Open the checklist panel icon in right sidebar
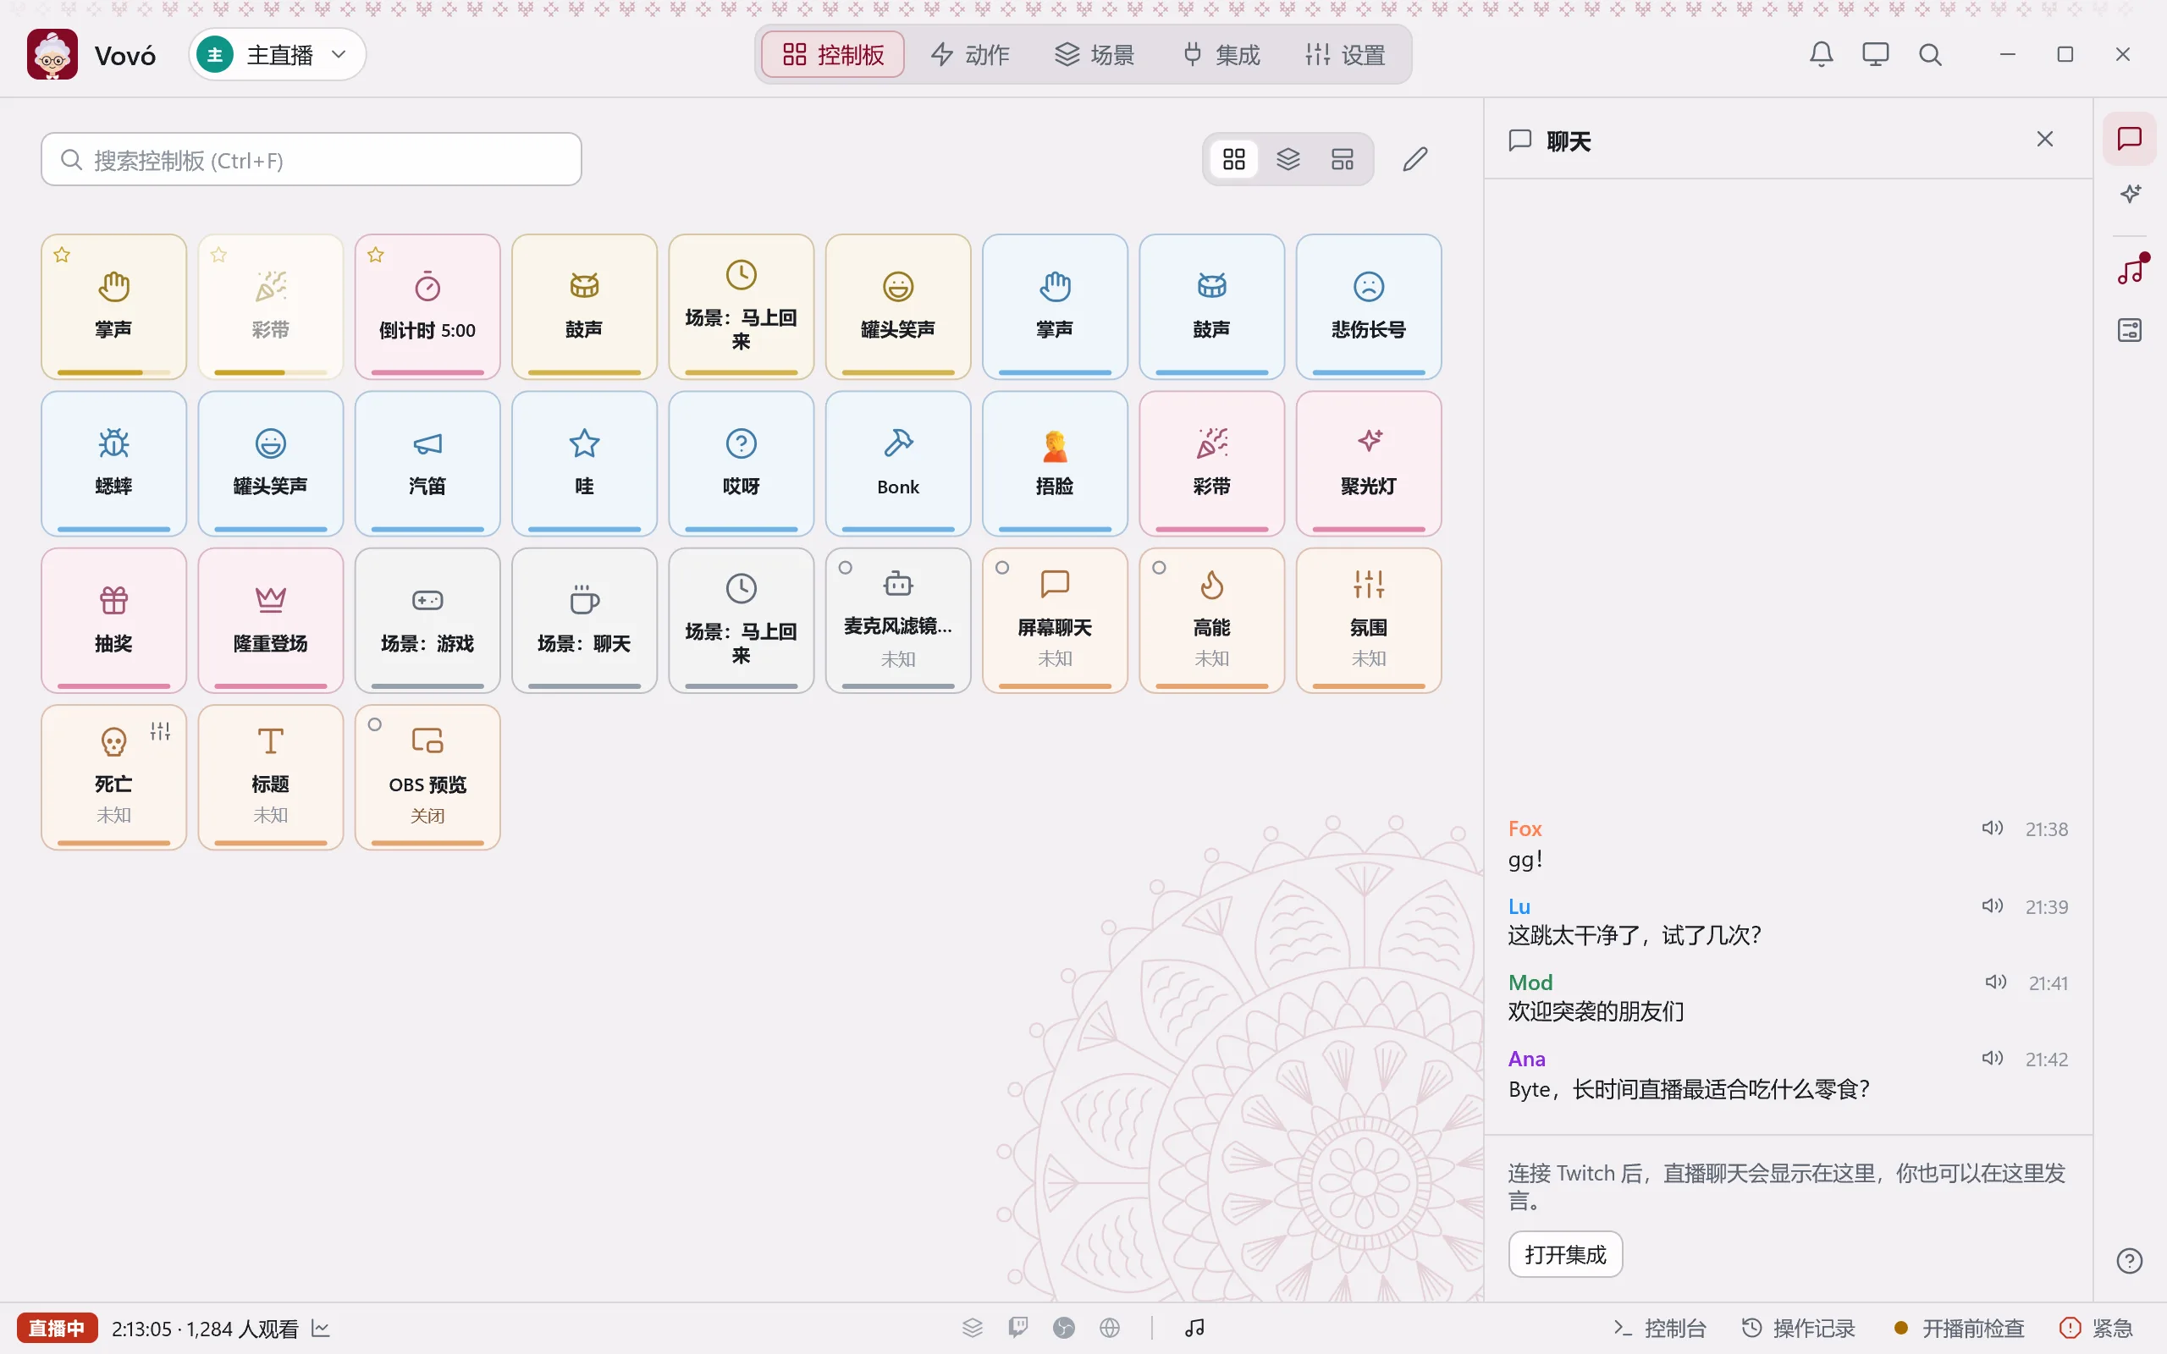Viewport: 2167px width, 1354px height. coord(2130,330)
